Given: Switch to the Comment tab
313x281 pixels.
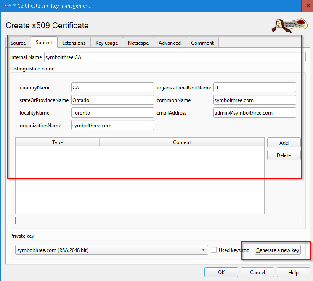Looking at the screenshot, I should (202, 43).
